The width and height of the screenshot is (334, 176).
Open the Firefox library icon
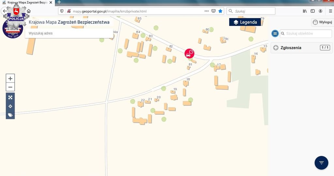305,11
